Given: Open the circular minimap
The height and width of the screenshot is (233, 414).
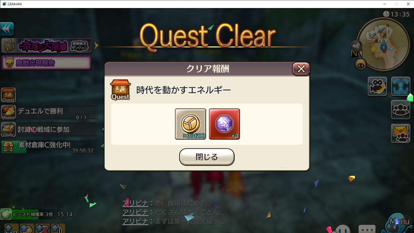Looking at the screenshot, I should click(x=384, y=44).
